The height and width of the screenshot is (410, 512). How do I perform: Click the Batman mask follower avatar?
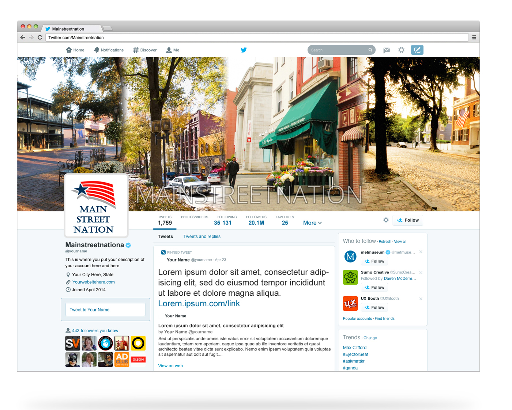click(73, 359)
